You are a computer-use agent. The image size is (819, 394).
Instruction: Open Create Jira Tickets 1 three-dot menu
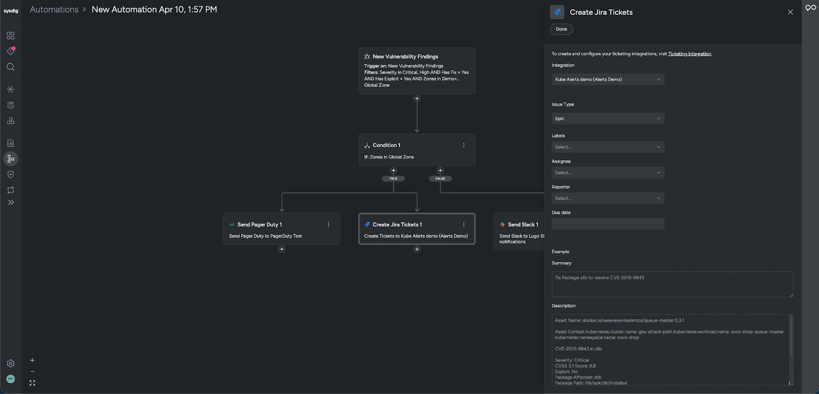[464, 225]
